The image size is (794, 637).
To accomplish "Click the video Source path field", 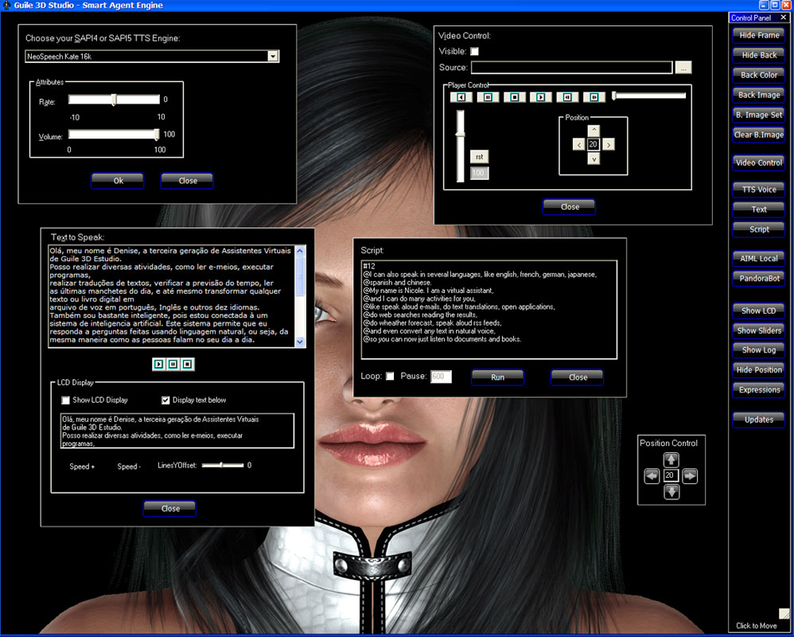I will click(x=571, y=68).
